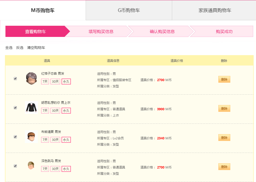The width and height of the screenshot is (256, 182).
Task: Click the item name 红格子恋曲 男发
Action: 52,73
